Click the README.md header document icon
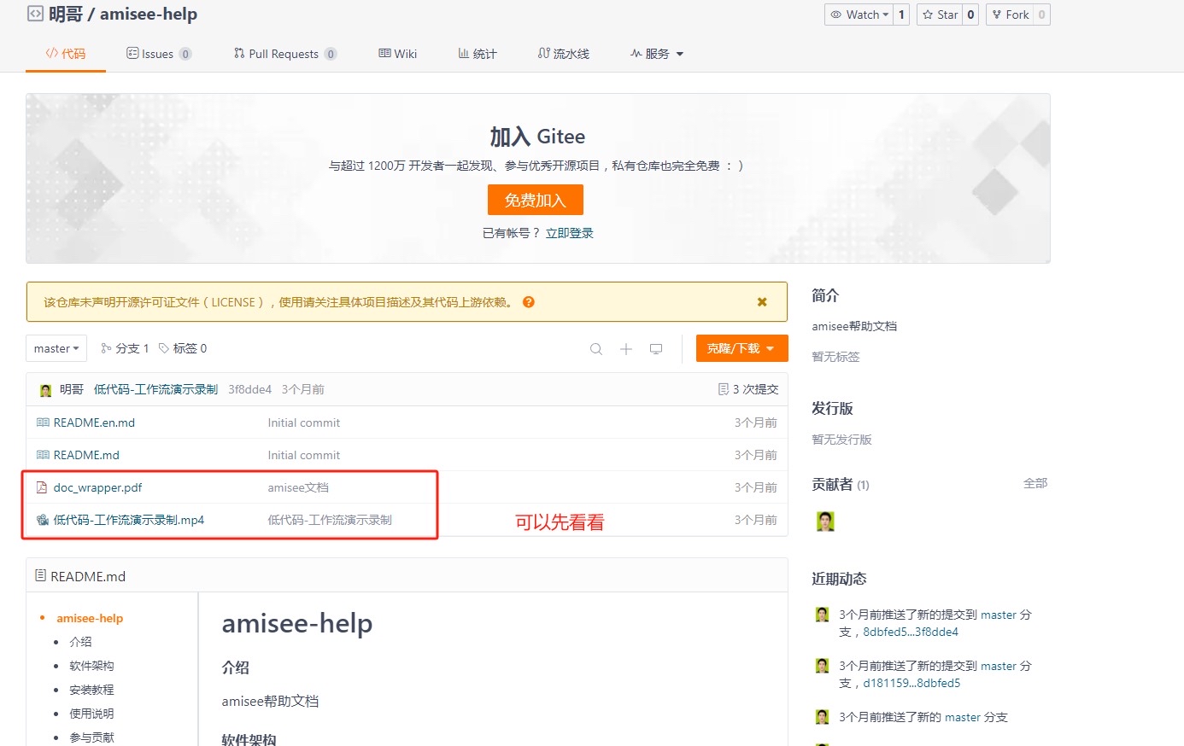Screen dimensions: 1184x746 40,576
